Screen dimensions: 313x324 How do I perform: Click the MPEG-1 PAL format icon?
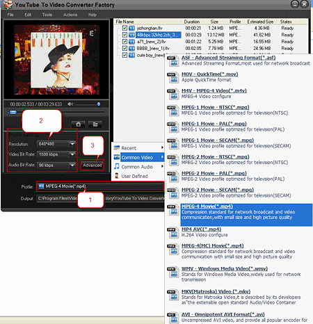(x=173, y=127)
